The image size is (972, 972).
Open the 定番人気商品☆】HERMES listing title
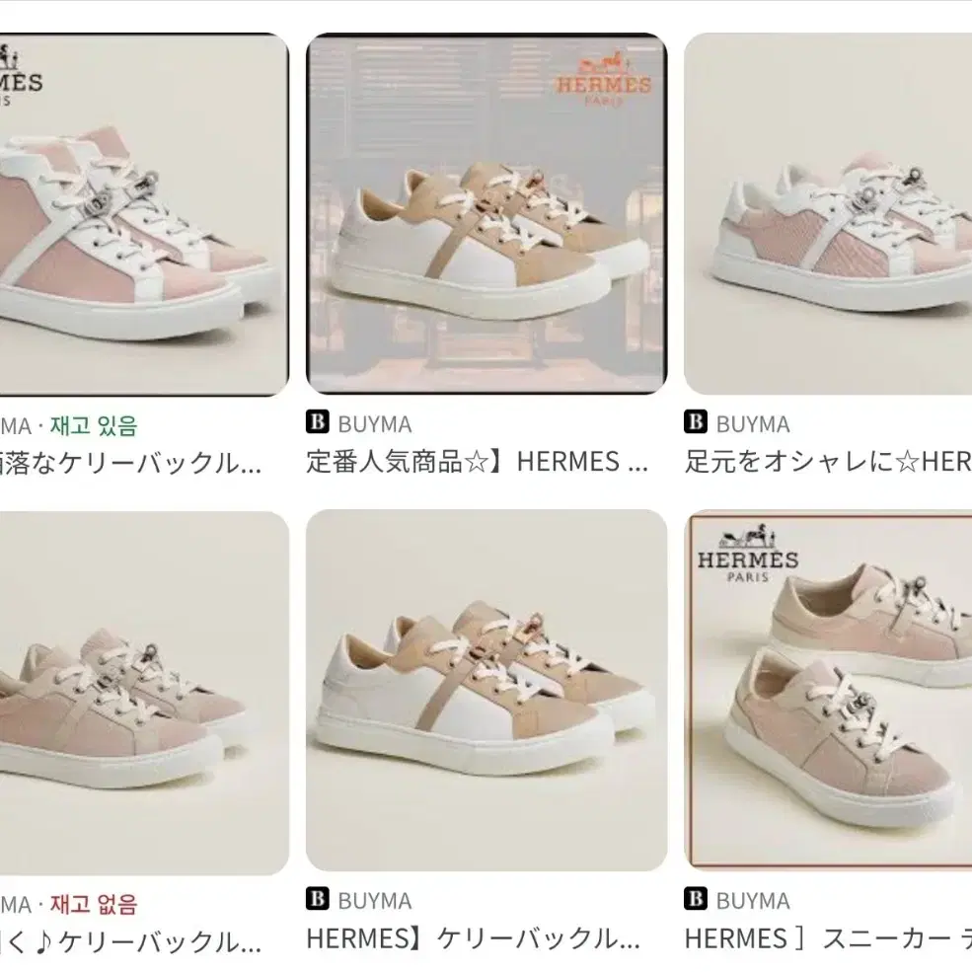coord(477,462)
